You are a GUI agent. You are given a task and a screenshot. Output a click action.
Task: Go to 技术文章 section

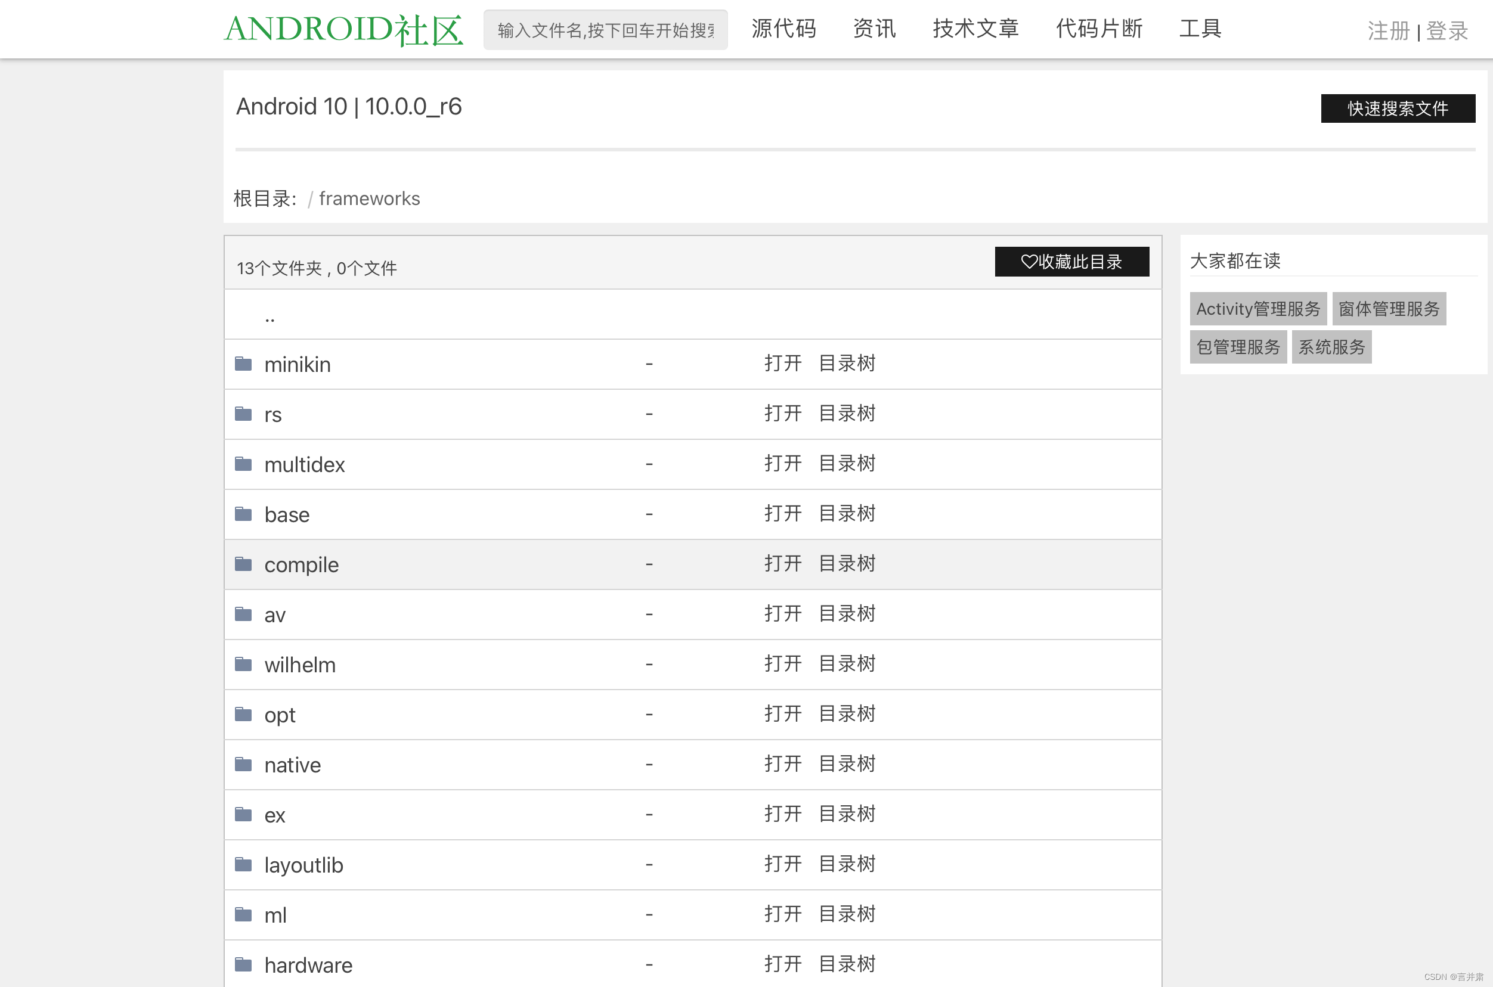(x=975, y=29)
